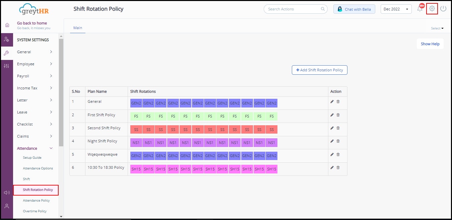
Task: Expand the General settings menu
Action: pyautogui.click(x=35, y=52)
